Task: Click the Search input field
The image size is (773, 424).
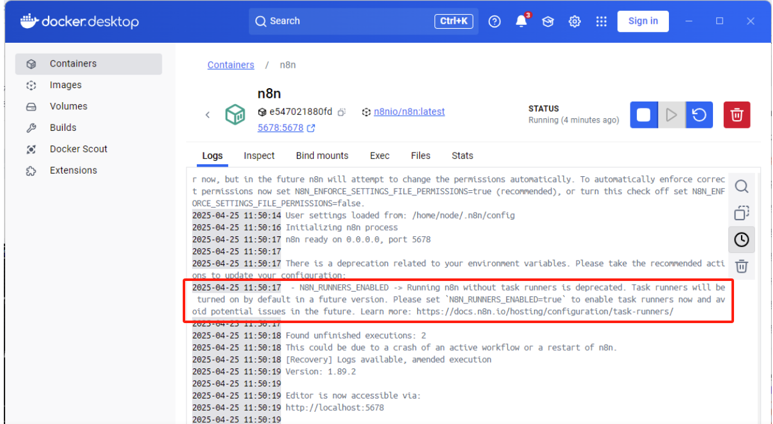Action: (363, 21)
